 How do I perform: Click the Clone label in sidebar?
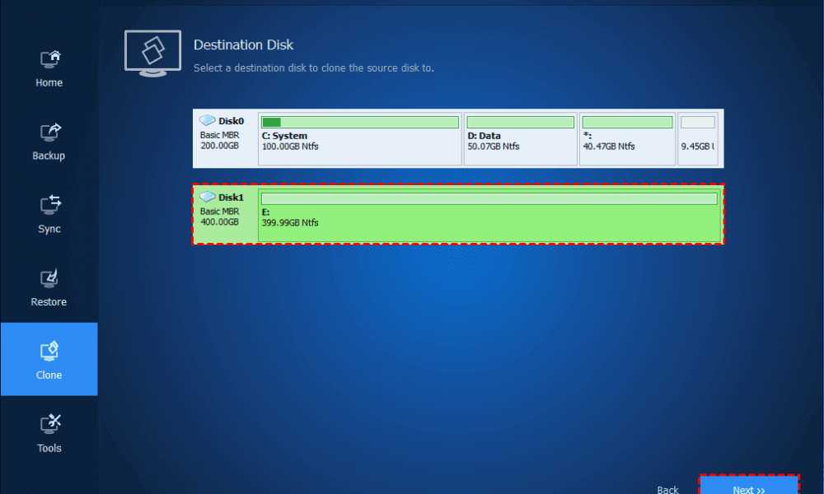coord(49,375)
